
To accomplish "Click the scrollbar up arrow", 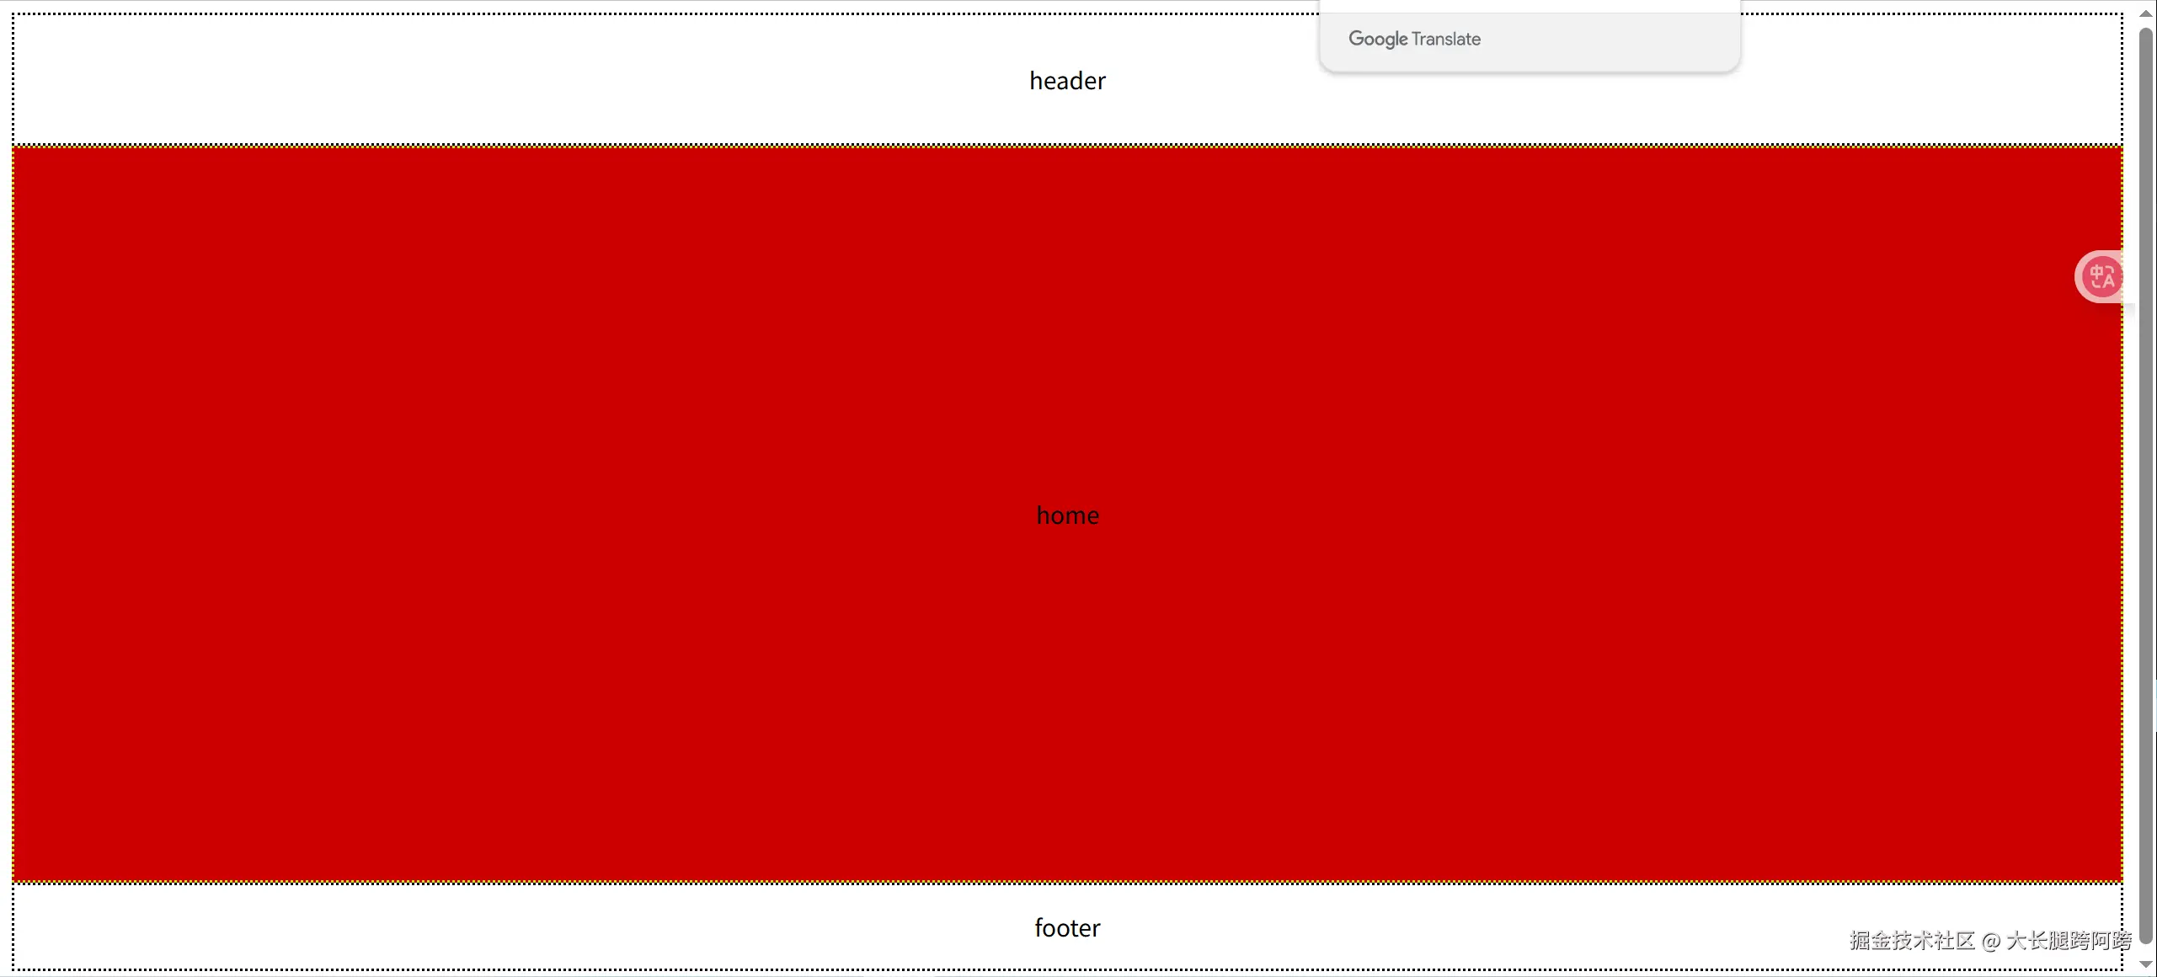I will (x=2146, y=14).
